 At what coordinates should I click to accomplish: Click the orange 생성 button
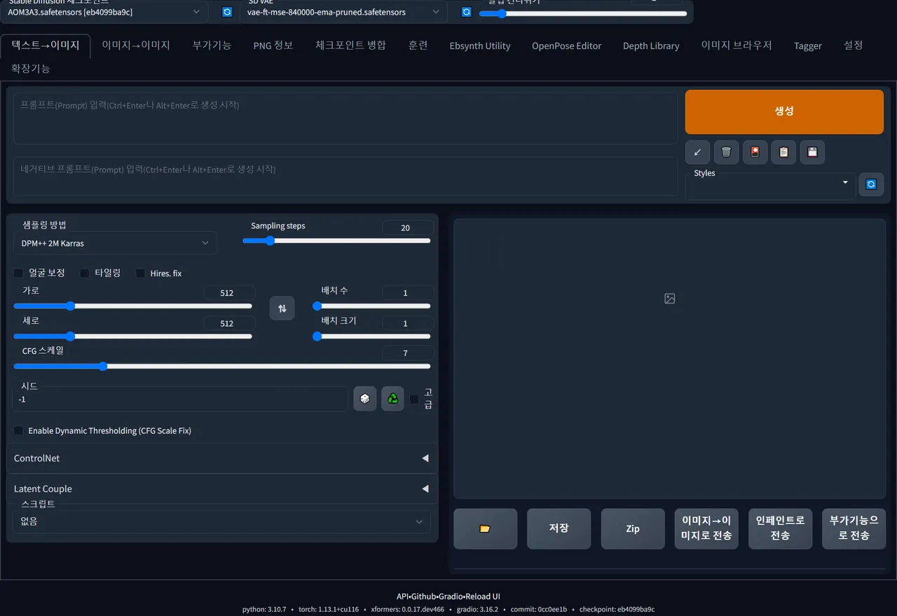point(784,111)
